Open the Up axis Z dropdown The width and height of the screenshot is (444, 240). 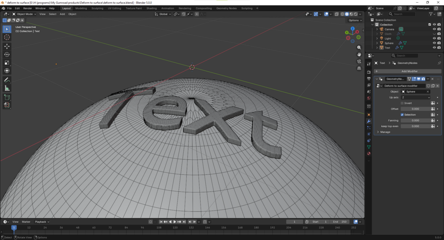(x=415, y=97)
